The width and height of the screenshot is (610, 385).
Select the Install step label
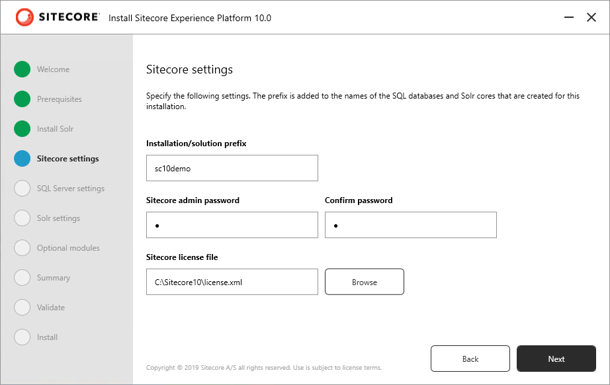point(48,337)
